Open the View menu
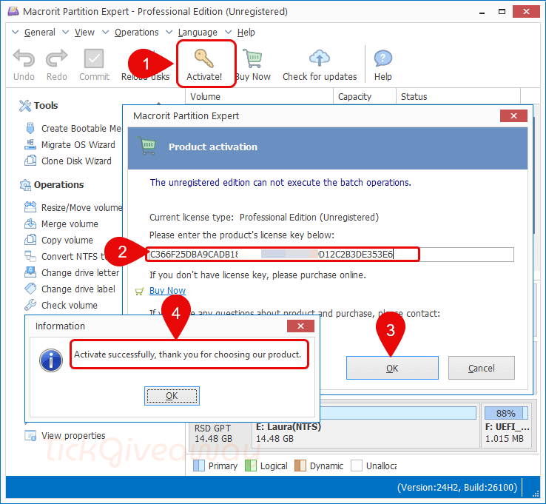546x504 pixels. pos(84,33)
